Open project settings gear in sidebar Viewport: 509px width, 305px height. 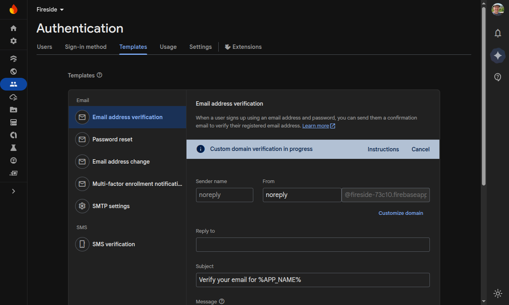point(14,41)
